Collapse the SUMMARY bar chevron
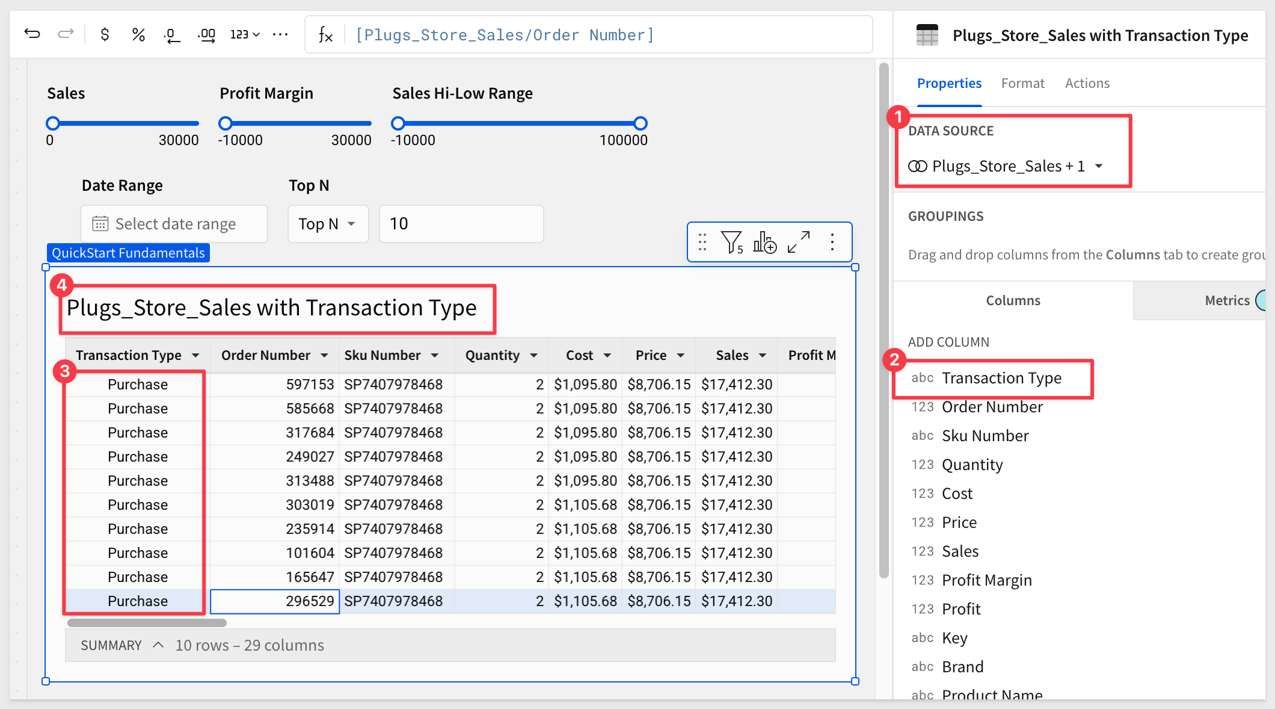1275x709 pixels. click(x=158, y=645)
